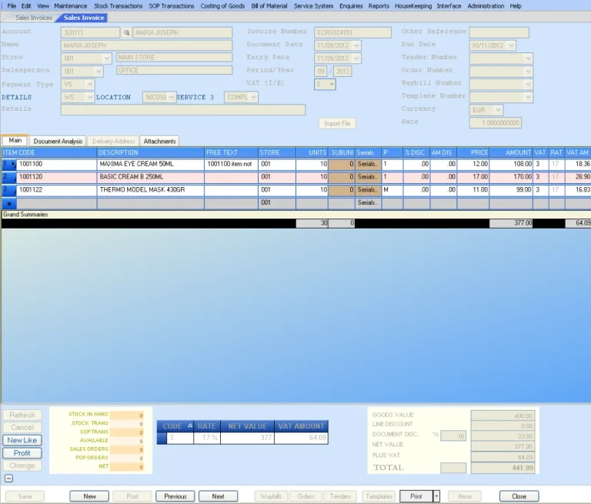
Task: Open the File menu
Action: click(12, 6)
